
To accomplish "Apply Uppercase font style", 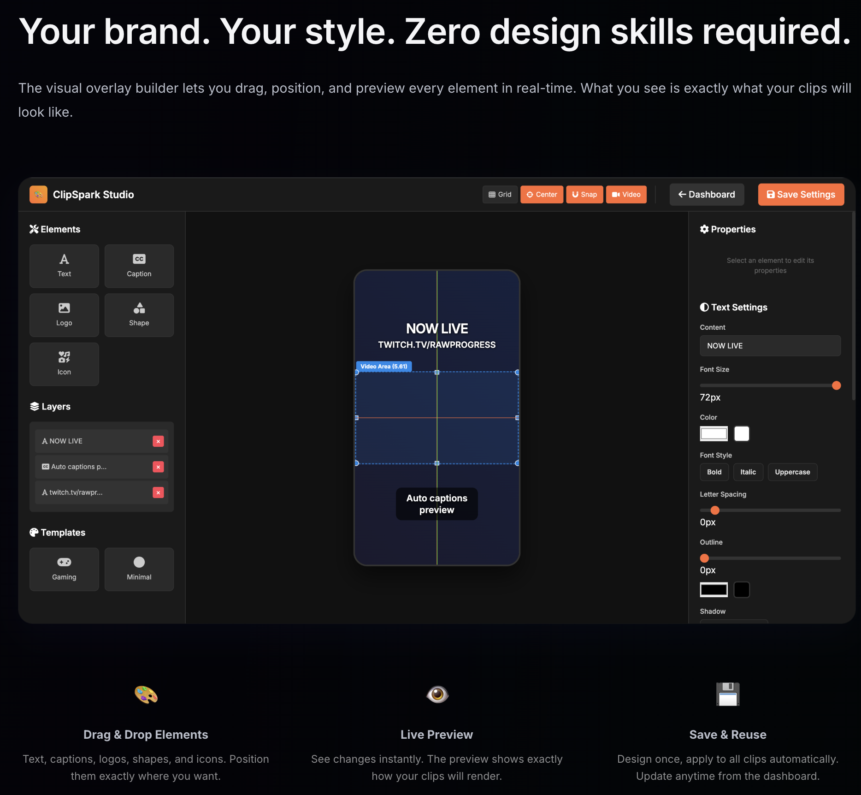I will pyautogui.click(x=792, y=472).
